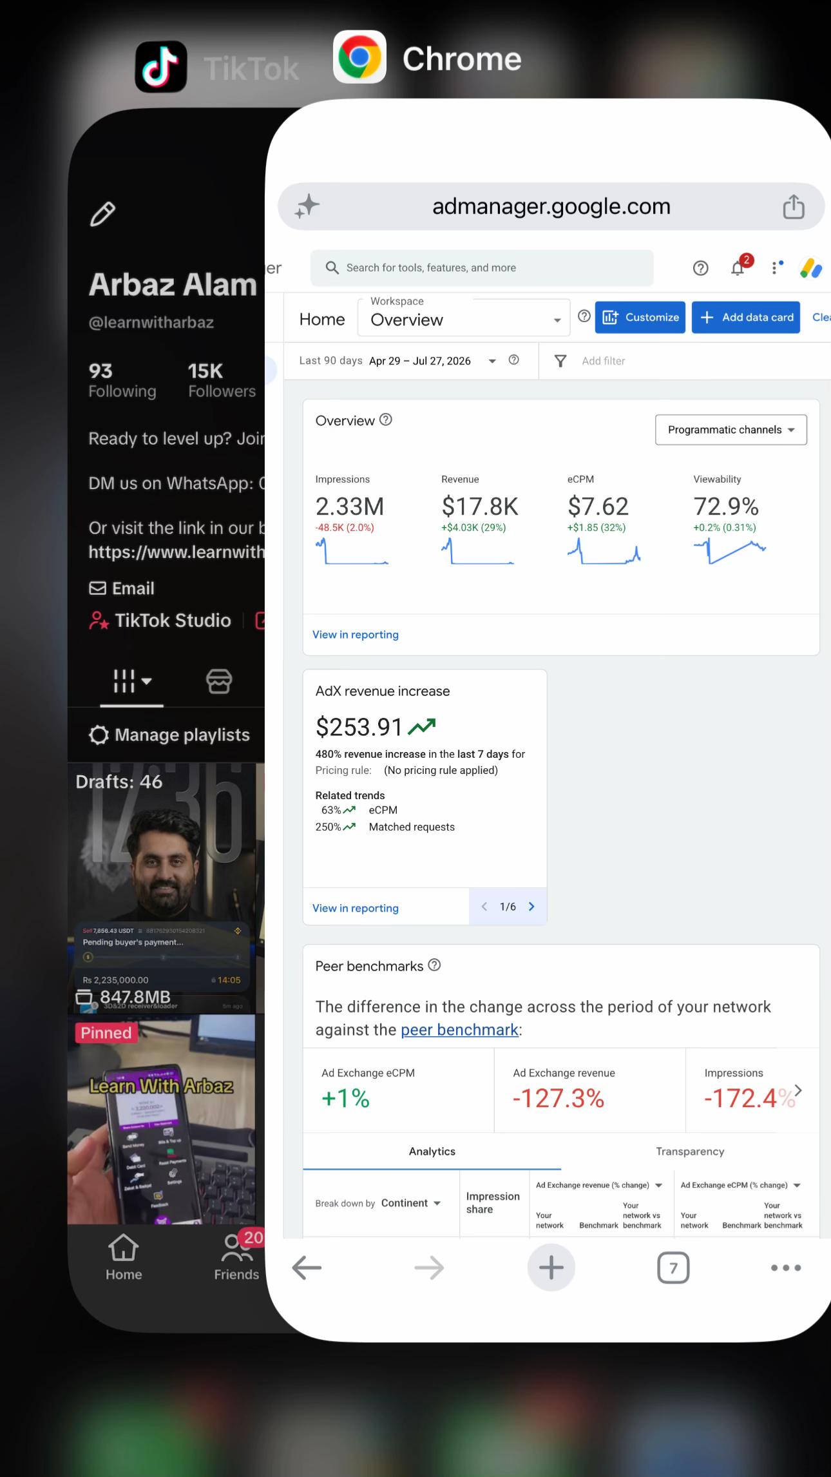831x1477 pixels.
Task: Tap the share icon in Chrome address bar
Action: pos(794,206)
